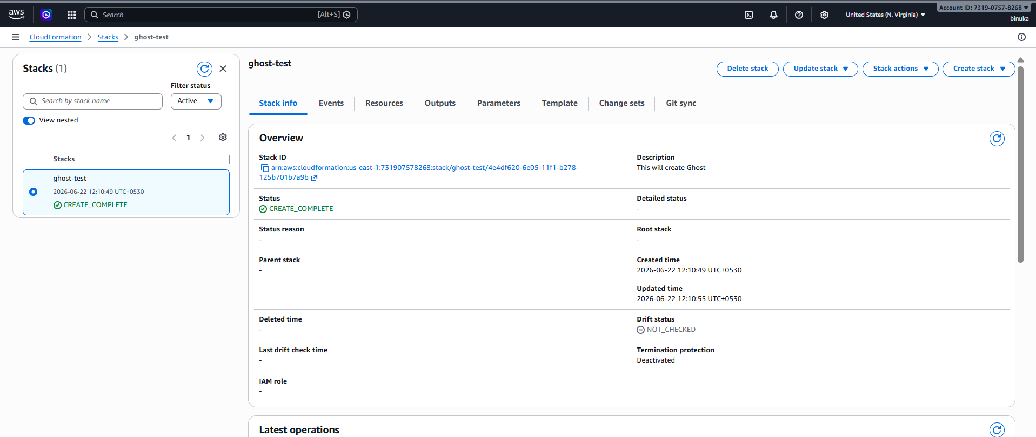Image resolution: width=1036 pixels, height=437 pixels.
Task: Click the description 'This will create Ghost'
Action: pos(671,168)
